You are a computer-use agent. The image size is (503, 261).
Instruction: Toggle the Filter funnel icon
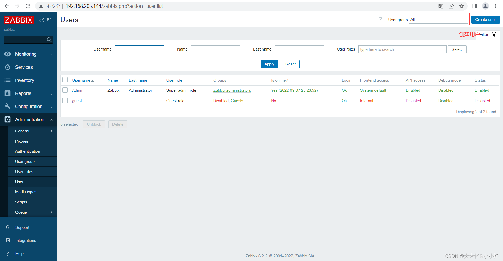pos(494,34)
